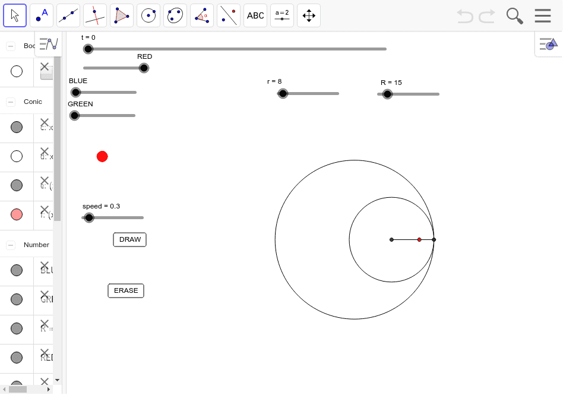Collapse the Conic section in Algebra view
563x395 pixels.
tap(10, 102)
